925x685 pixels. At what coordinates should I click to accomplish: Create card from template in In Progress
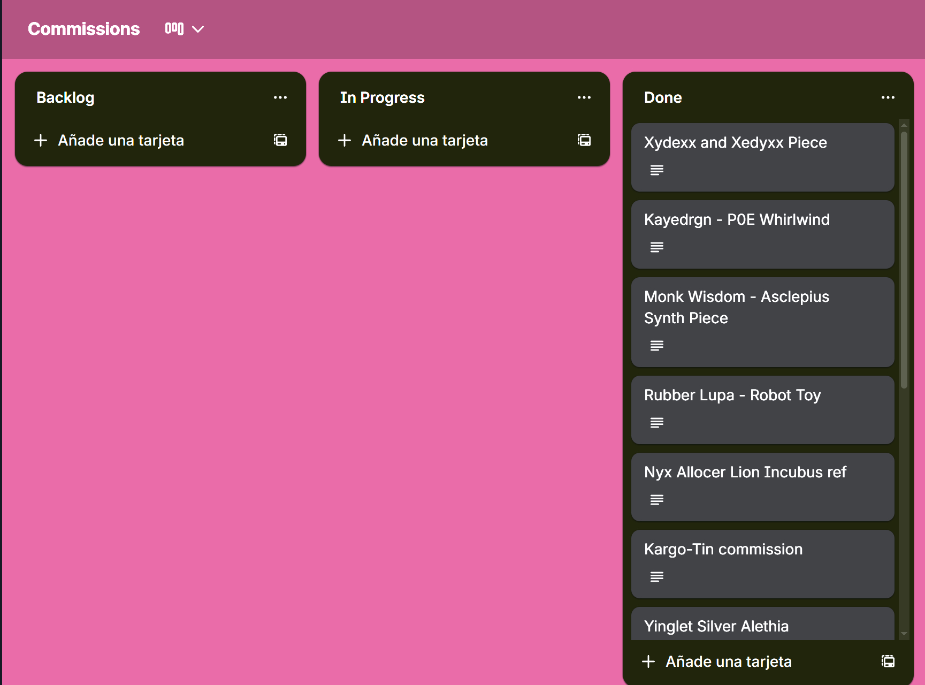coord(584,140)
